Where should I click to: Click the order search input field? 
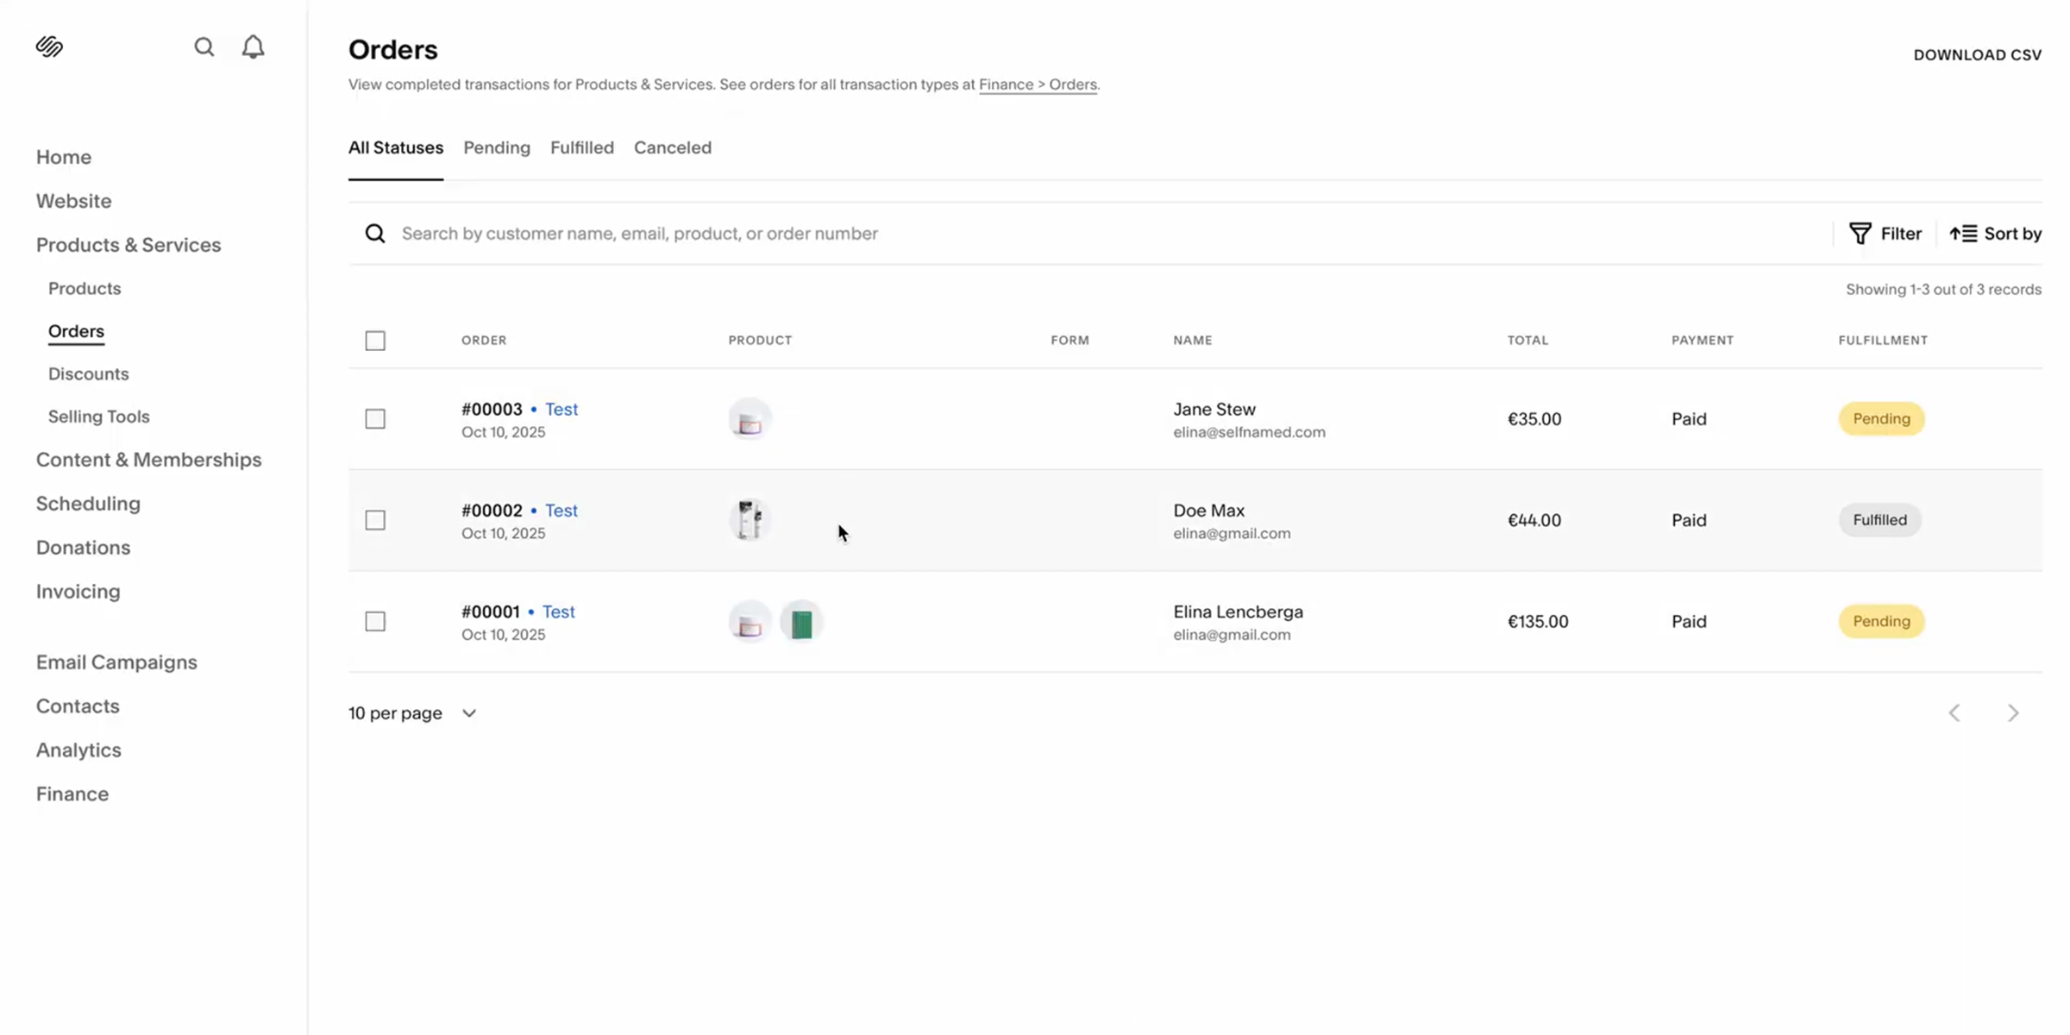pyautogui.click(x=1035, y=234)
